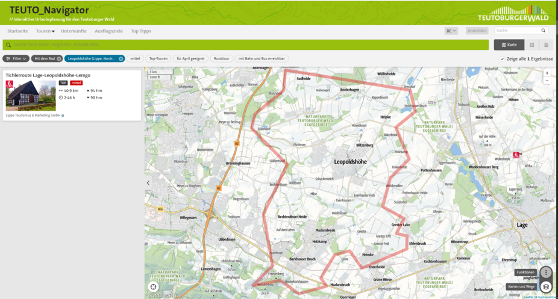Toggle 'Zeige alle 1 Ergebnisse' checkbox
558x299 pixels.
[x=502, y=59]
